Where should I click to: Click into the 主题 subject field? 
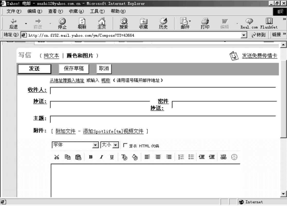click(x=163, y=119)
